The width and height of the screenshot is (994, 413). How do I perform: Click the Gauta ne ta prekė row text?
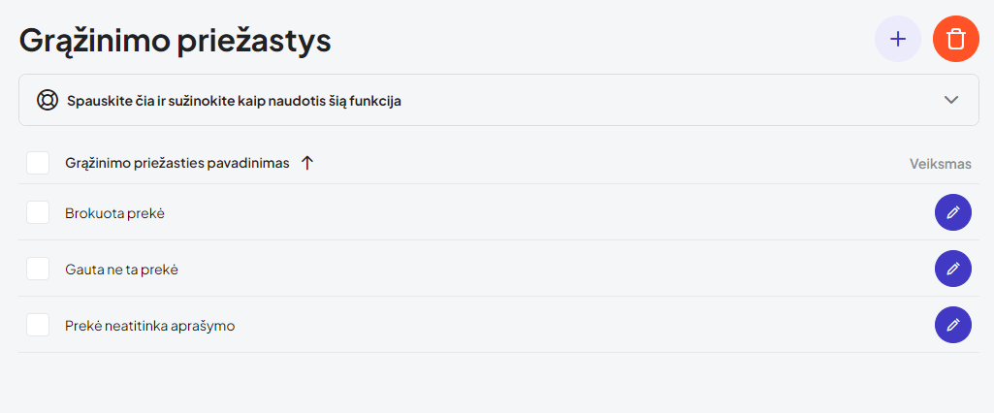[121, 270]
